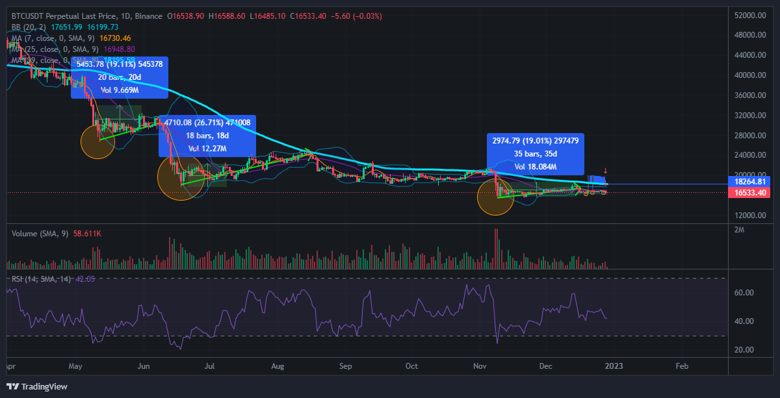Click the MA 99 legend value 18195.59
The height and width of the screenshot is (398, 780).
pyautogui.click(x=118, y=60)
